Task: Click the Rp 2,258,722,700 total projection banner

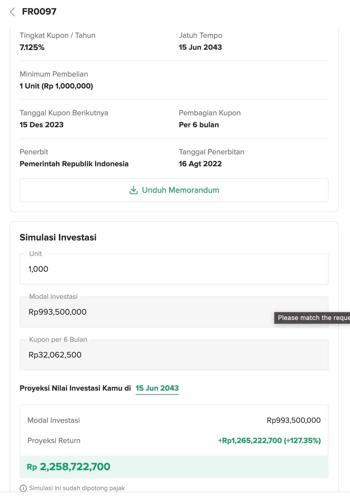Action: pos(174,467)
